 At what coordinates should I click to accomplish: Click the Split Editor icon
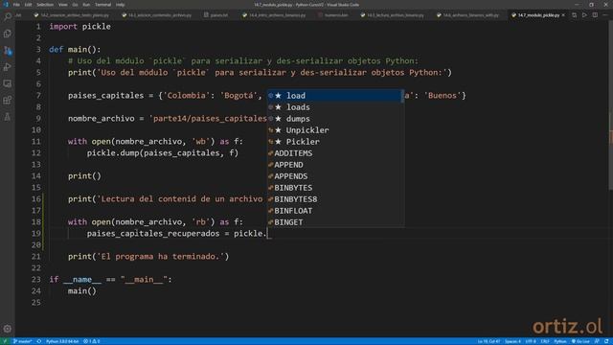click(x=595, y=15)
